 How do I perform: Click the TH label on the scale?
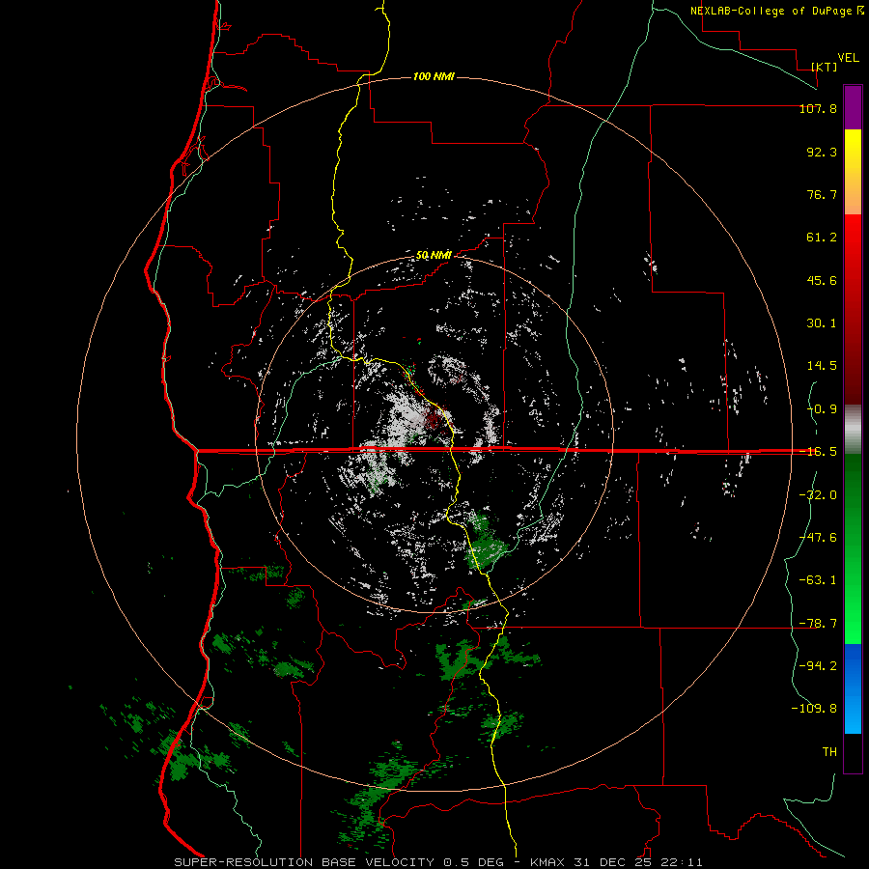[x=829, y=752]
